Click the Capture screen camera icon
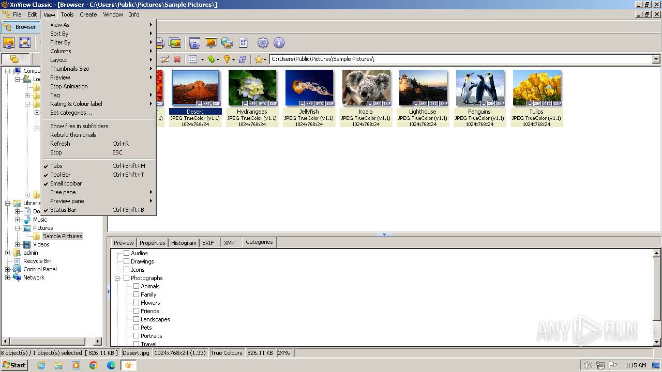 coord(194,43)
